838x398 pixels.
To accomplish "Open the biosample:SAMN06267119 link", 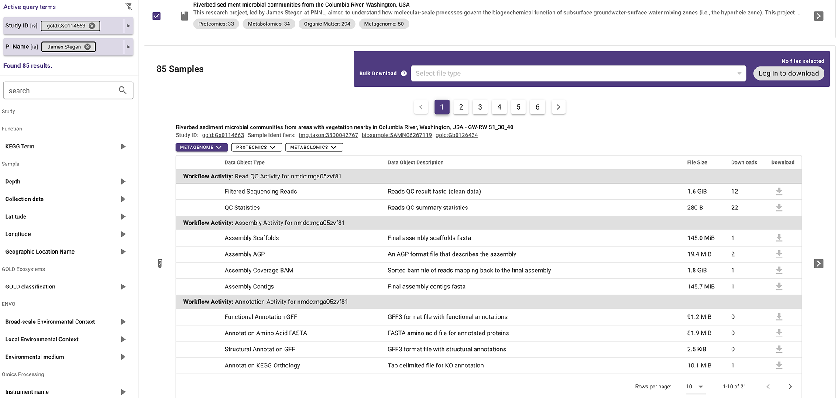I will [397, 135].
